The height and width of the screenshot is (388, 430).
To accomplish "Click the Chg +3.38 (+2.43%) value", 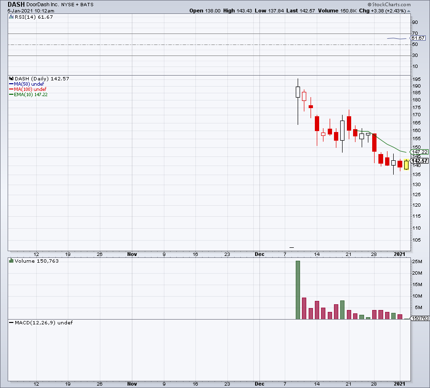I will [x=383, y=11].
